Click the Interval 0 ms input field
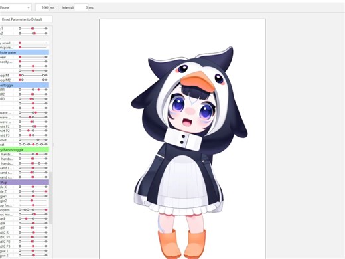The width and height of the screenshot is (345, 259). point(82,7)
